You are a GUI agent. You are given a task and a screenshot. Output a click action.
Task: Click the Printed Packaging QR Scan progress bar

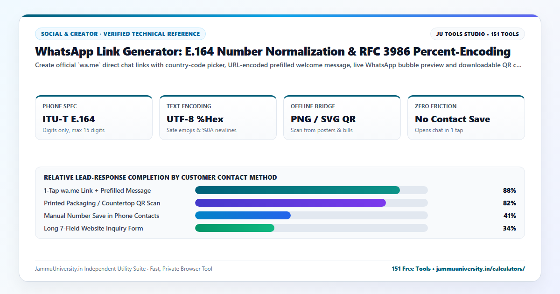[x=311, y=203]
